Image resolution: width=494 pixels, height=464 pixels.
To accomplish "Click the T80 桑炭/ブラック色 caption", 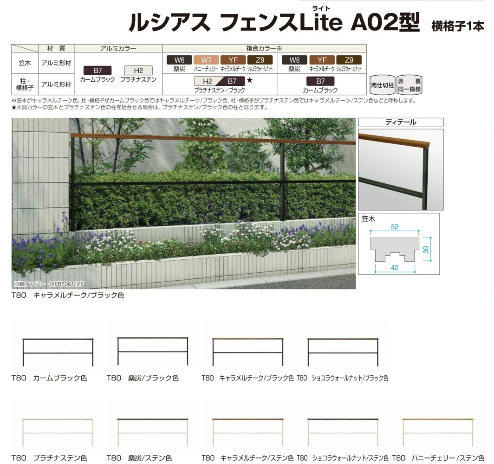I will click(x=143, y=378).
